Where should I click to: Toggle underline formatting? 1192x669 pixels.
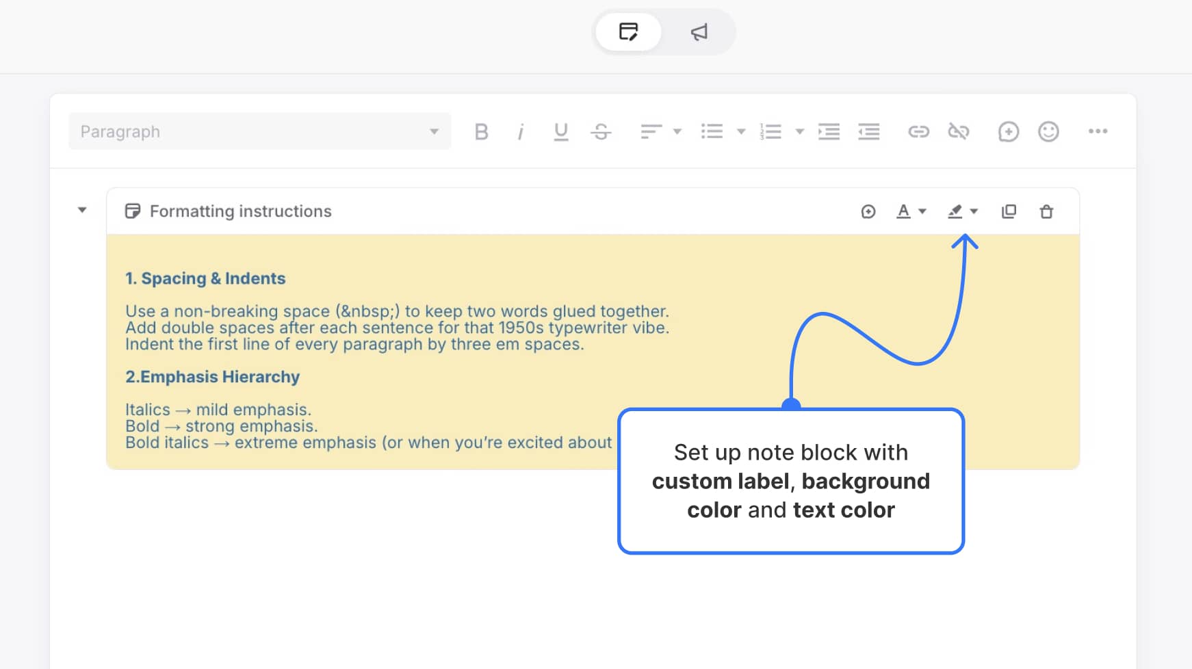point(561,131)
